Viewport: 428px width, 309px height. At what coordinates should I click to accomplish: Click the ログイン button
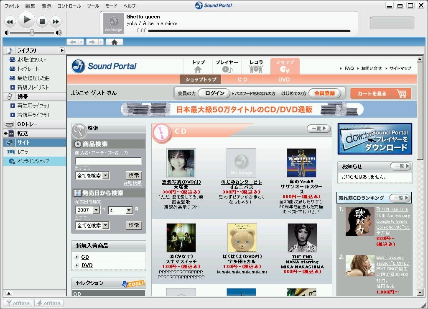[x=214, y=93]
